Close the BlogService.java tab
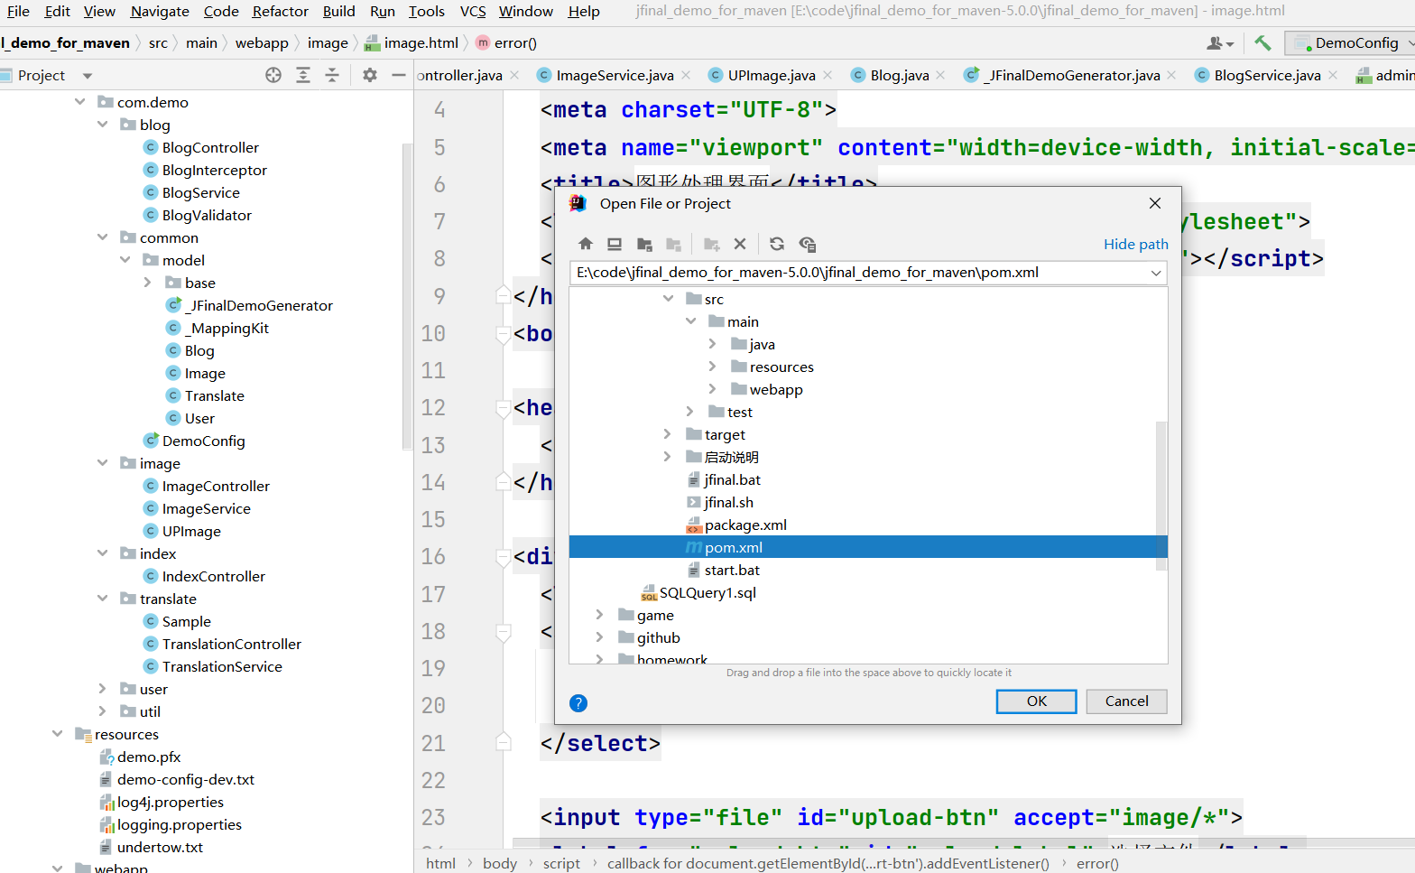This screenshot has width=1415, height=873. [x=1333, y=75]
